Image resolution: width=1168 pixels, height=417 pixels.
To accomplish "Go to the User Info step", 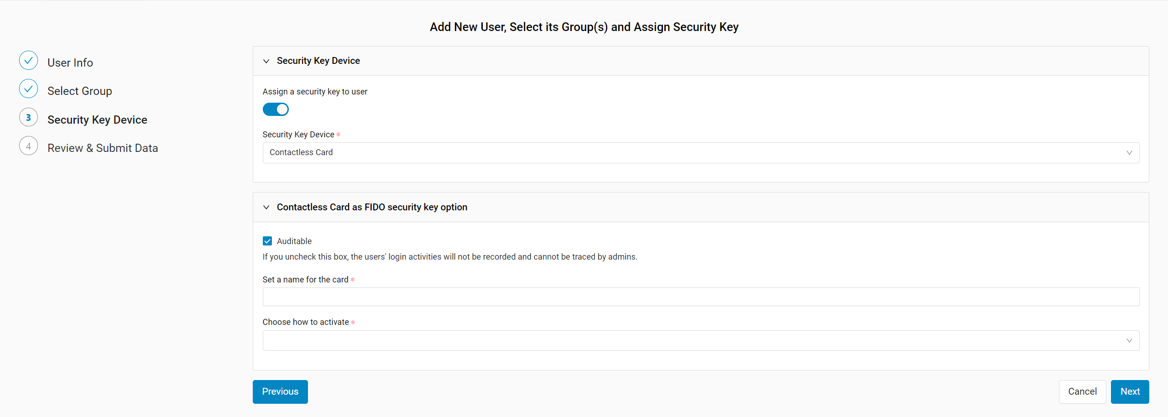I will pyautogui.click(x=70, y=63).
